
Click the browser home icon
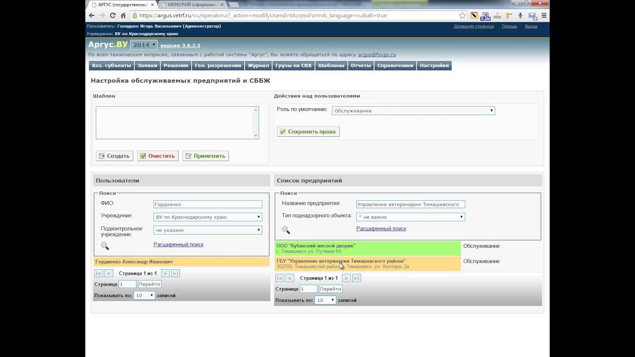tap(123, 15)
